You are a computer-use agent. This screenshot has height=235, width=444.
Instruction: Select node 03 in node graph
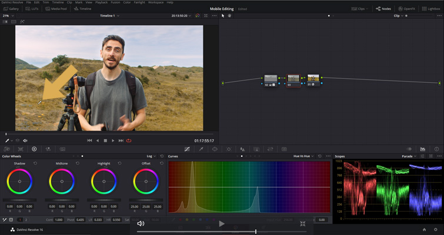(x=293, y=80)
